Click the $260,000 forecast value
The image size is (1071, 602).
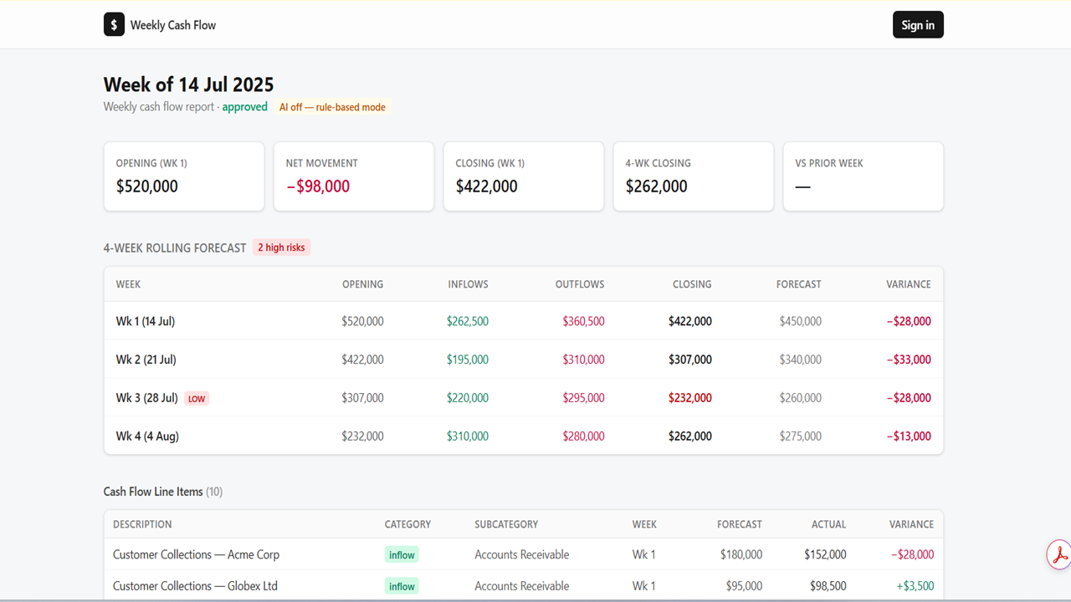(801, 398)
